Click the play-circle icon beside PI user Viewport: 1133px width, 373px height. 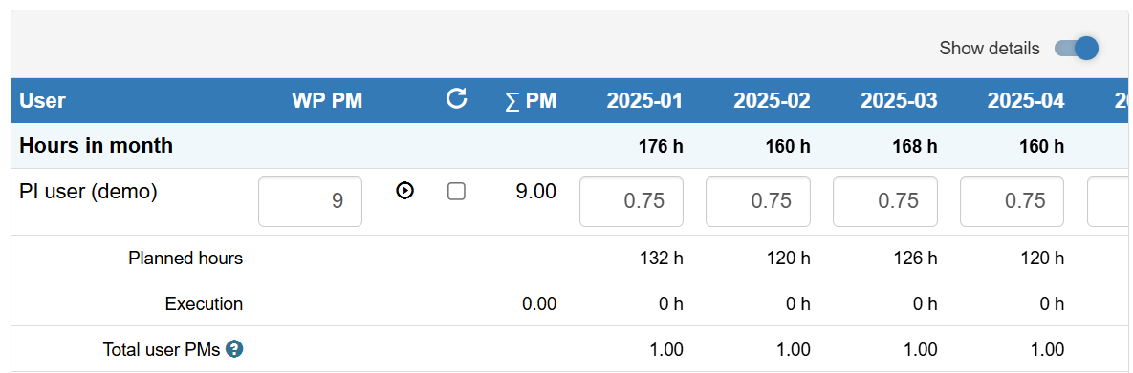click(404, 191)
